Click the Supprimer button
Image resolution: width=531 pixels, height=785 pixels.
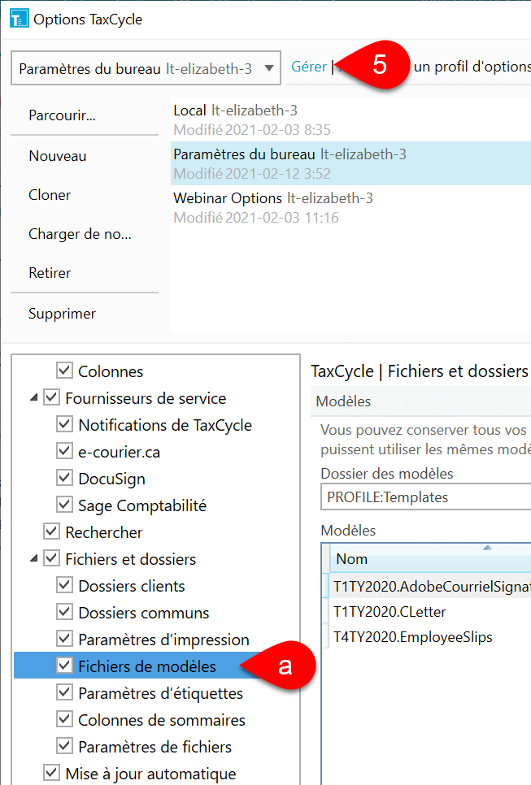[x=62, y=314]
